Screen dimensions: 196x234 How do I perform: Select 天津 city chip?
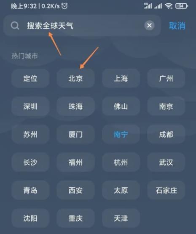(121, 218)
